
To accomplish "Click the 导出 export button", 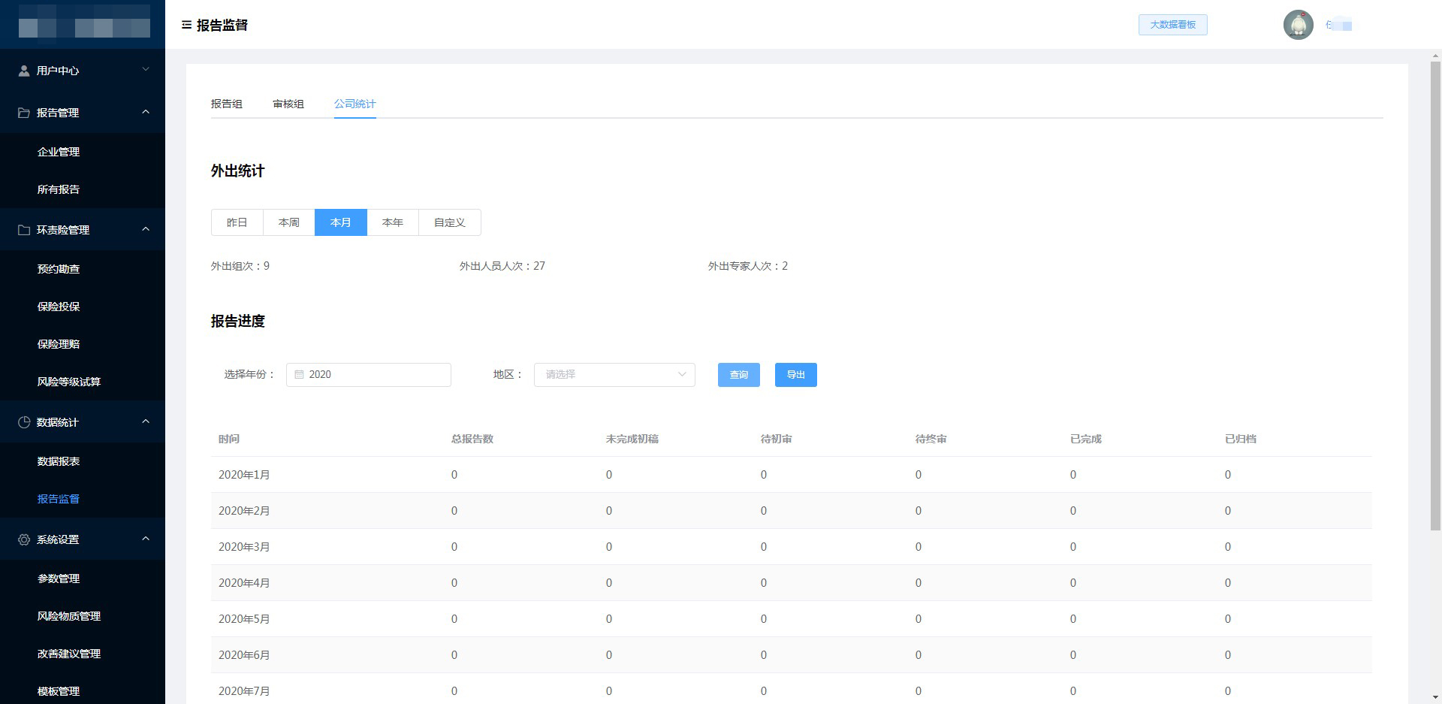I will coord(795,375).
